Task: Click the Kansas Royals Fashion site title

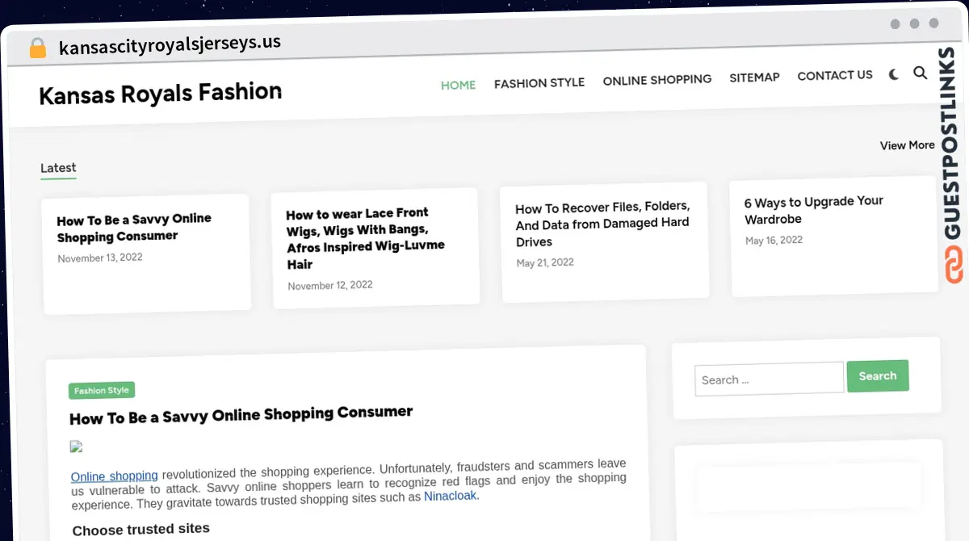Action: pos(160,94)
